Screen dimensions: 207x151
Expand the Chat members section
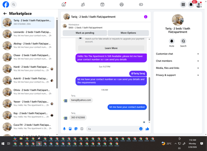pos(178,61)
